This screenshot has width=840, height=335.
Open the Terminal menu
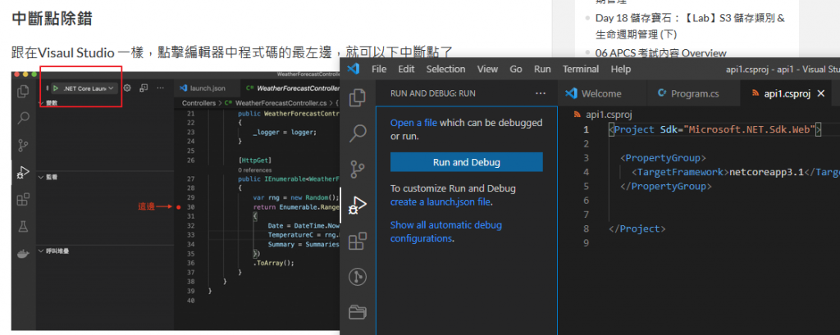581,69
